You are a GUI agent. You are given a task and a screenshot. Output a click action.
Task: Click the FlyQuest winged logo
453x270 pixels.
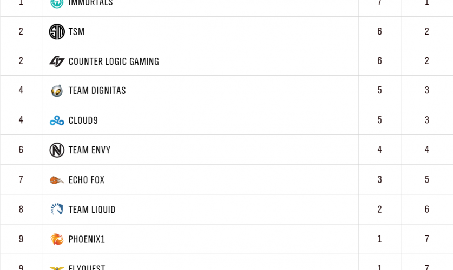click(57, 267)
